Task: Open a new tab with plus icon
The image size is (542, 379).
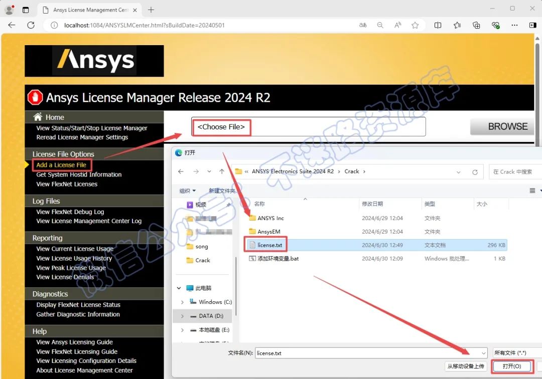Action: click(x=151, y=10)
